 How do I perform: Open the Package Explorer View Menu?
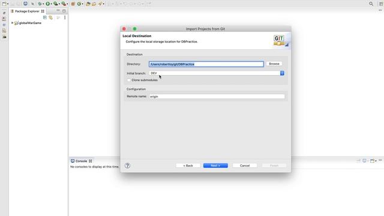click(x=65, y=17)
